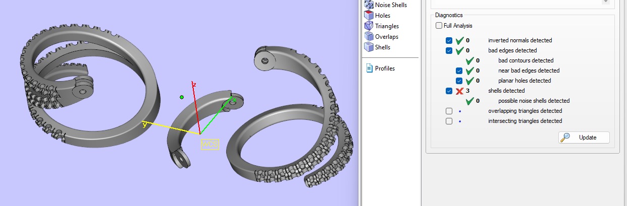Click the Profiles entry label
This screenshot has width=627, height=206.
click(x=385, y=68)
